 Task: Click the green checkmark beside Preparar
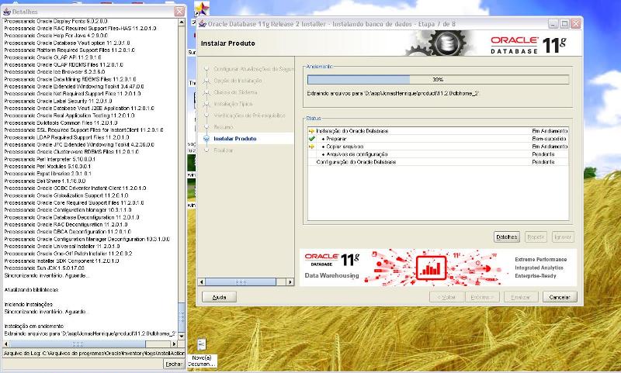click(312, 139)
